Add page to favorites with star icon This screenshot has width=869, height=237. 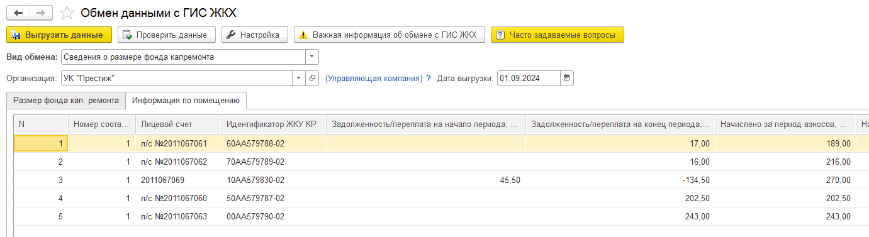tap(67, 13)
